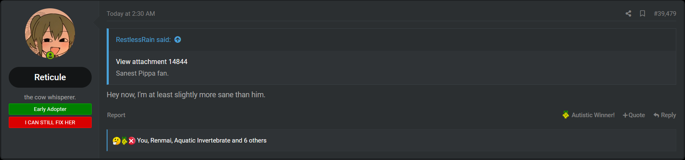The image size is (685, 160).
Task: Click the green online status icon on the avatar
Action: pyautogui.click(x=50, y=55)
